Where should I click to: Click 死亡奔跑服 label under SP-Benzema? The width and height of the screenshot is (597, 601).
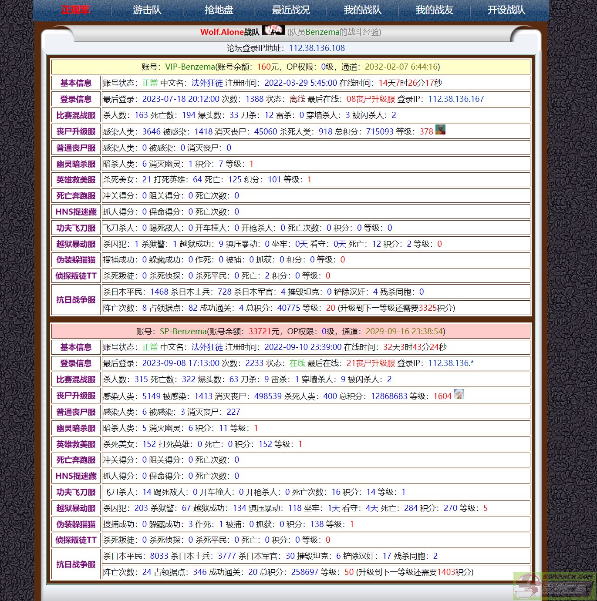coord(76,460)
